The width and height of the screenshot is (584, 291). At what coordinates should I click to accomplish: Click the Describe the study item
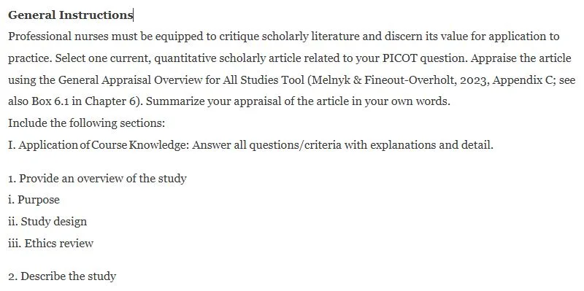(x=62, y=276)
